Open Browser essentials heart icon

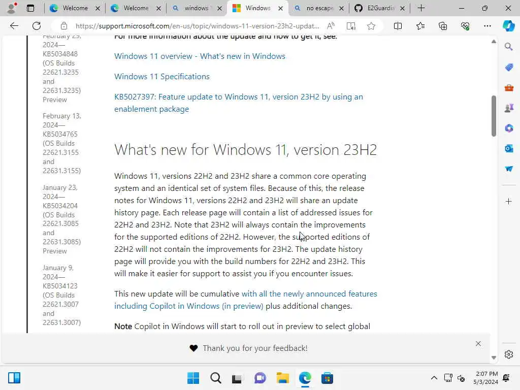(x=465, y=26)
